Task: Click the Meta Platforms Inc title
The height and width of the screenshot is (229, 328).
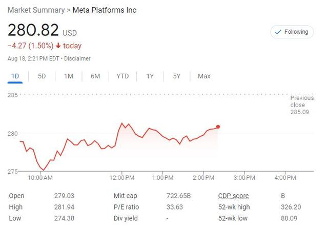Action: click(104, 10)
